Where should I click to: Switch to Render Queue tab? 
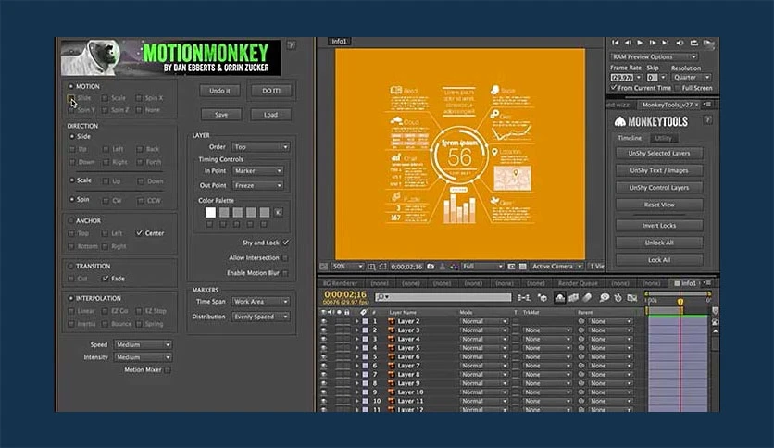coord(578,283)
